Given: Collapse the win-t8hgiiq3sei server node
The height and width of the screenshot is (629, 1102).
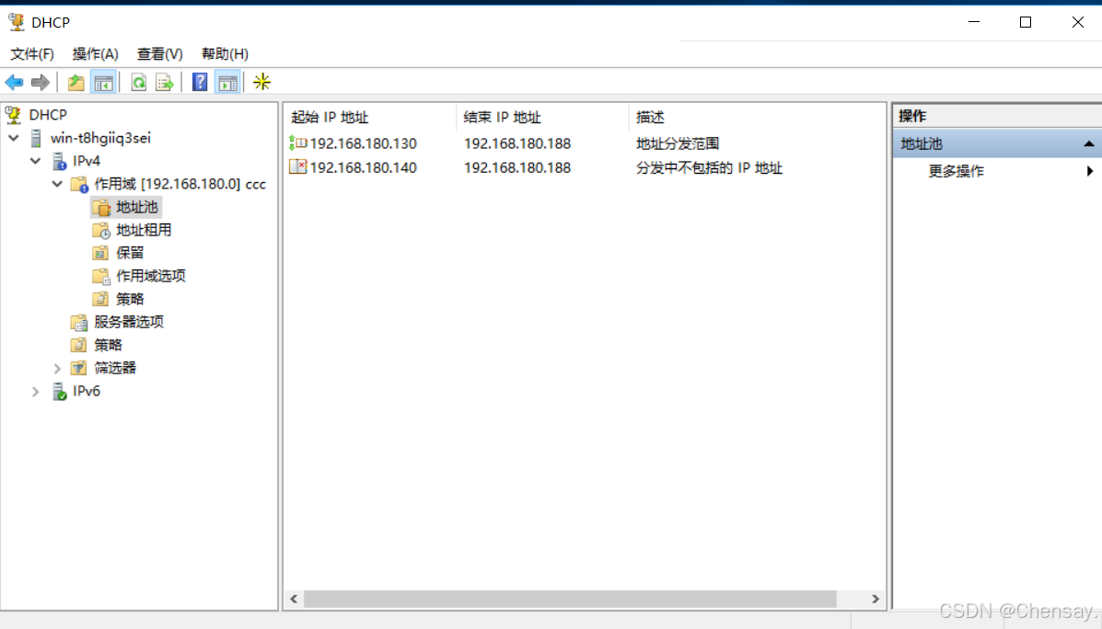Looking at the screenshot, I should click(x=14, y=138).
